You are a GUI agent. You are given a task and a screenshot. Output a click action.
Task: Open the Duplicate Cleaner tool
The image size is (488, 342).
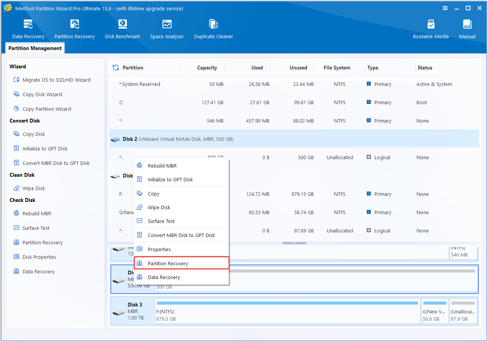214,29
